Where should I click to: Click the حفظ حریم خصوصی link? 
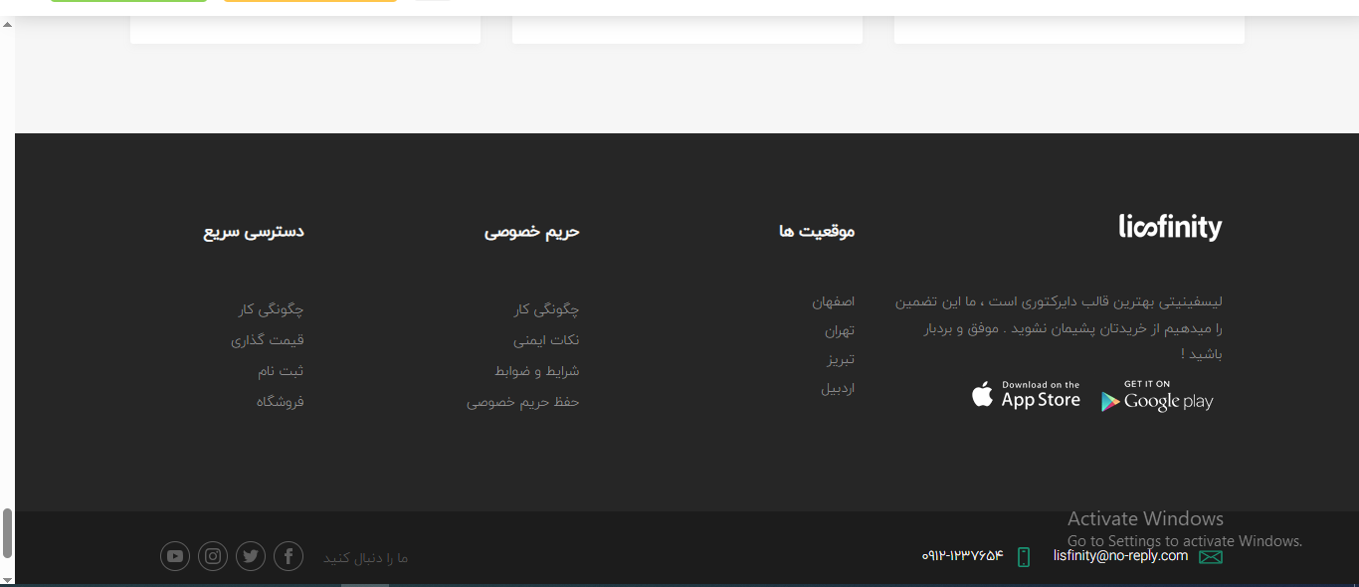[x=522, y=402]
